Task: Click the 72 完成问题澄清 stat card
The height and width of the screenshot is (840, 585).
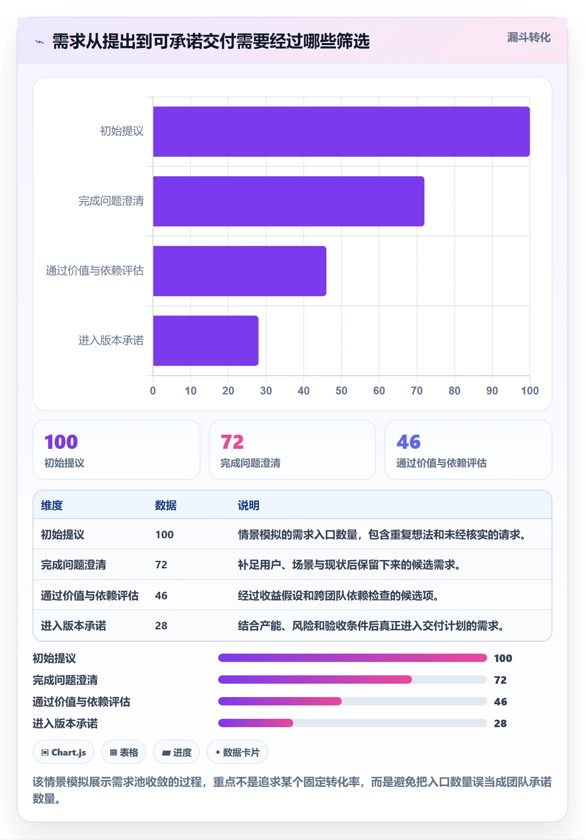Action: point(292,450)
